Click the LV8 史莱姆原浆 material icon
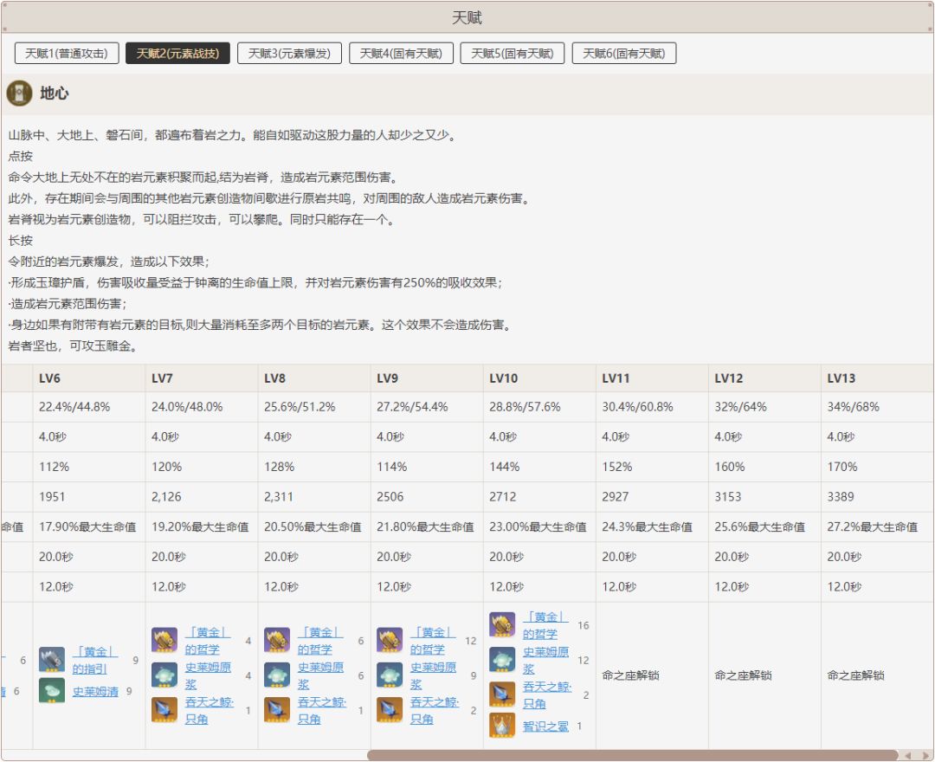This screenshot has width=935, height=762. 277,675
